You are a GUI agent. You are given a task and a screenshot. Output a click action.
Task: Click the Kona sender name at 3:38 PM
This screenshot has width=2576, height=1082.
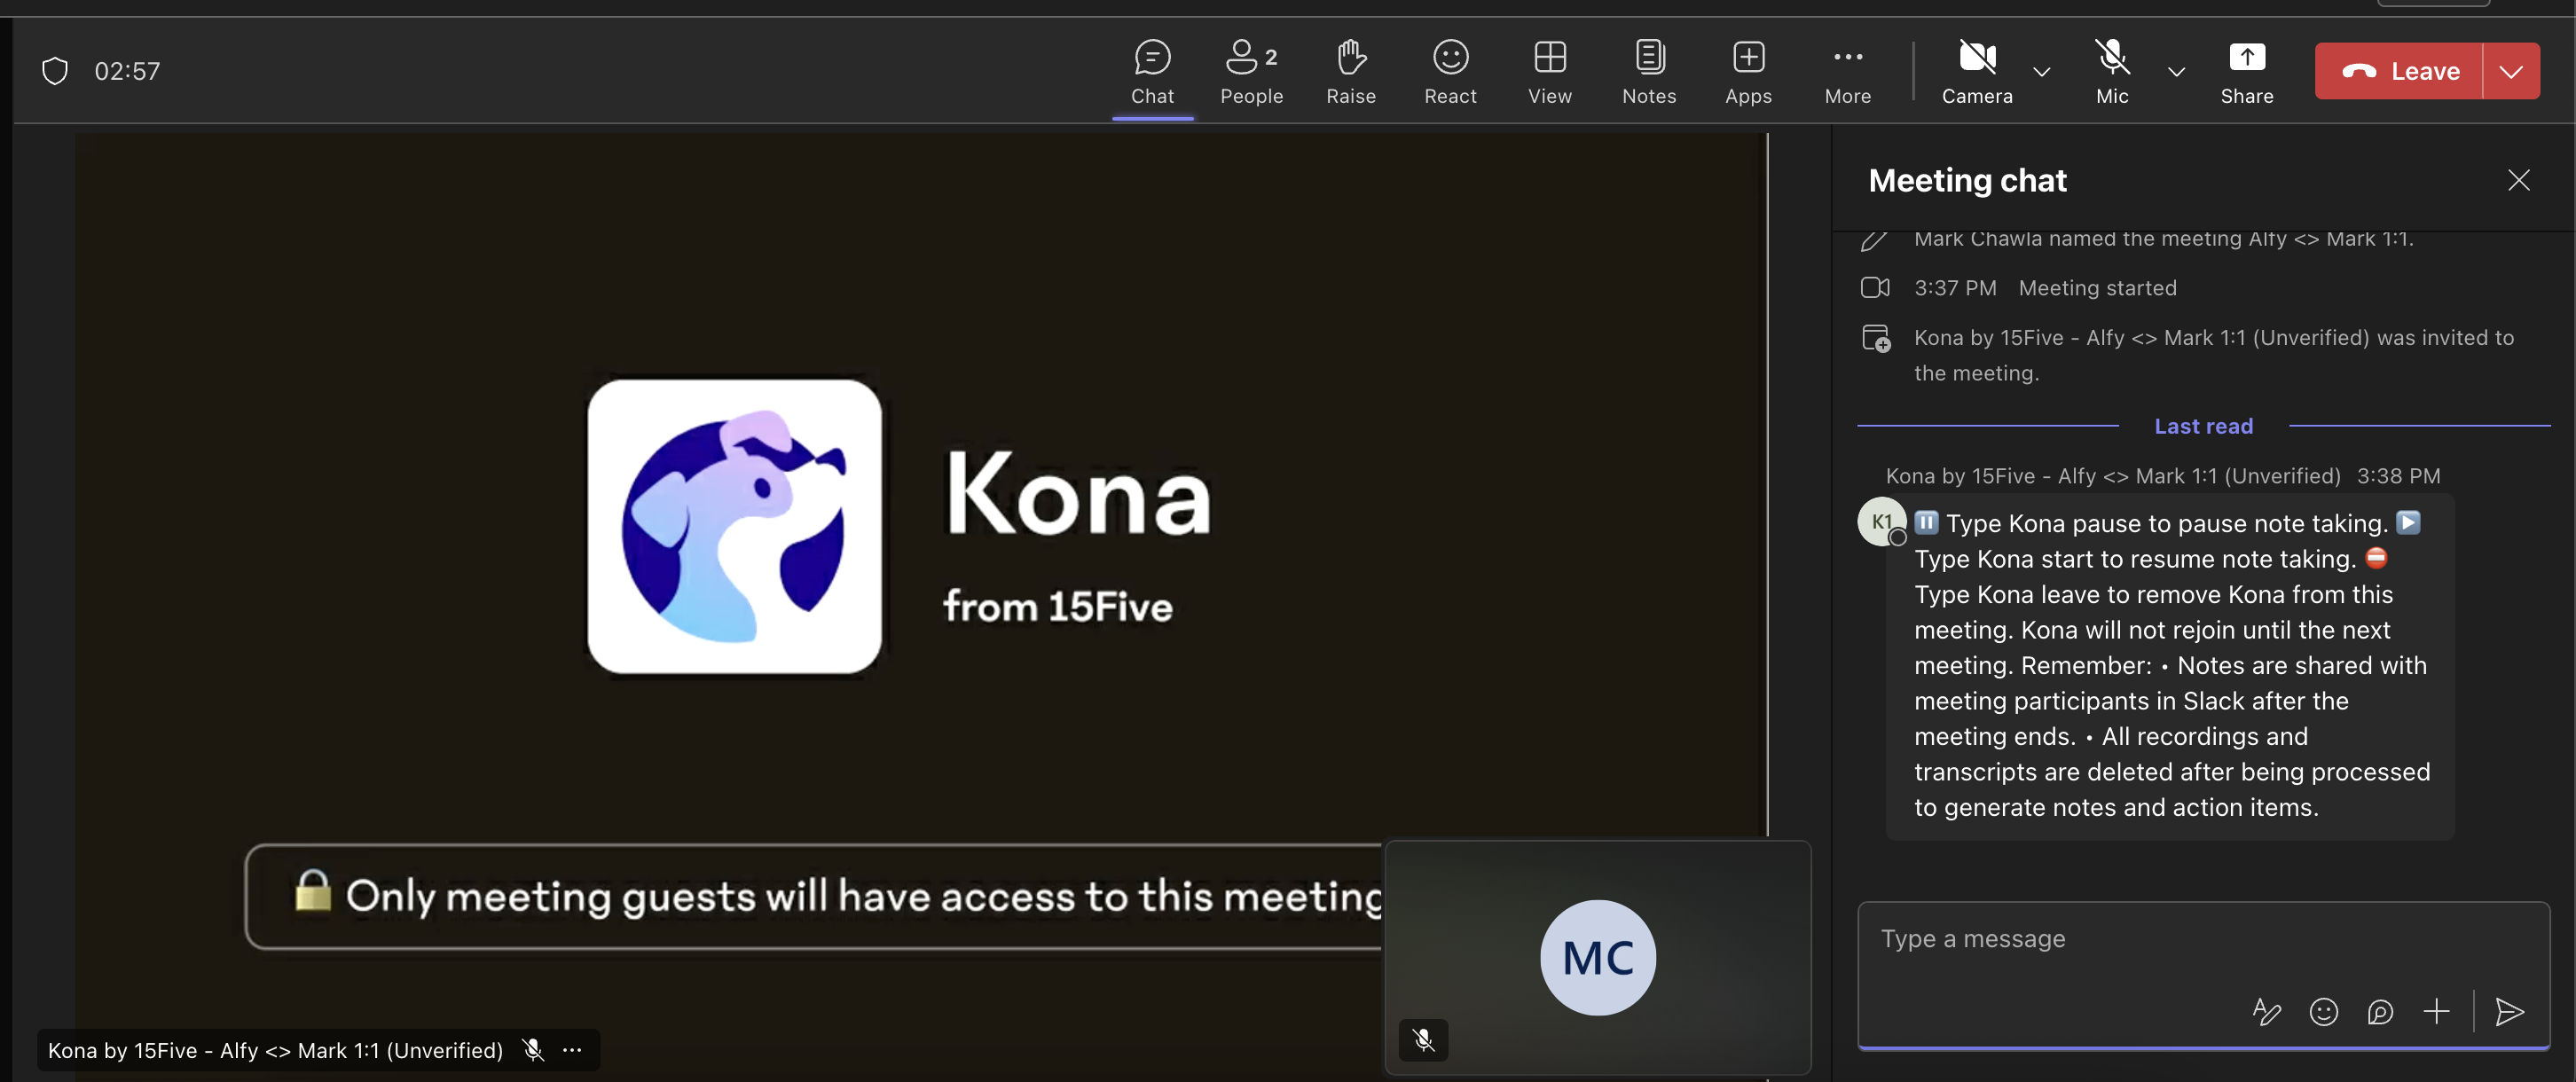tap(2112, 476)
